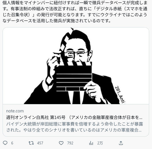Open article title 週刊オンライン白馬社 第145号
Screen dimensions: 152x149
coord(36,118)
